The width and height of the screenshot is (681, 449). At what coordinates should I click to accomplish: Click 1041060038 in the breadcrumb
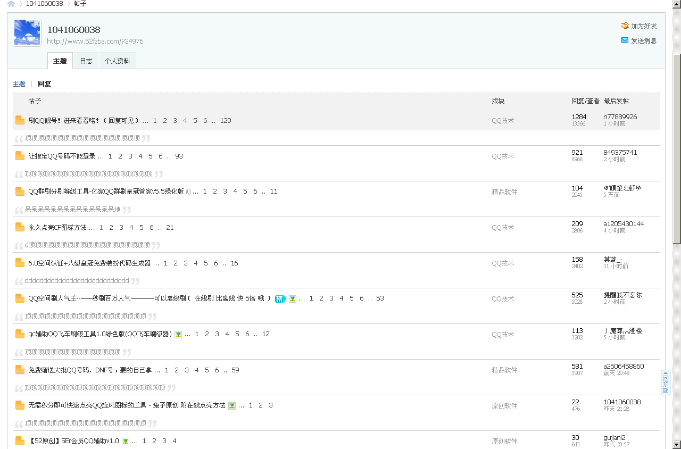pos(45,4)
